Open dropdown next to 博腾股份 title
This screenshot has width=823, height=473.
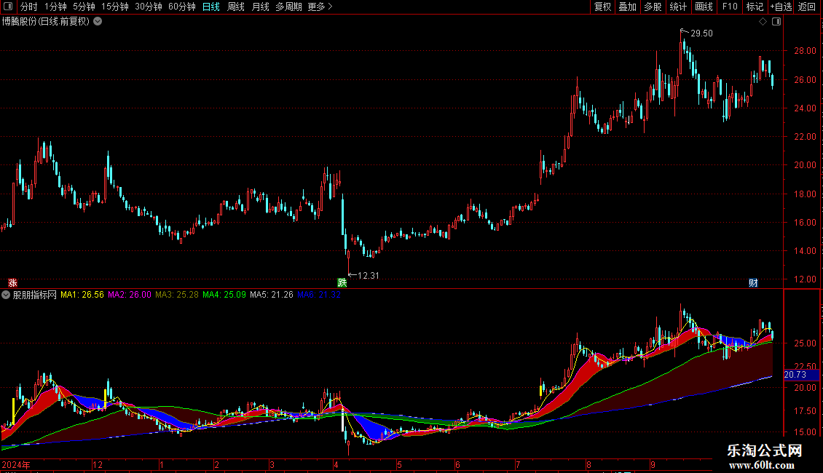click(98, 22)
